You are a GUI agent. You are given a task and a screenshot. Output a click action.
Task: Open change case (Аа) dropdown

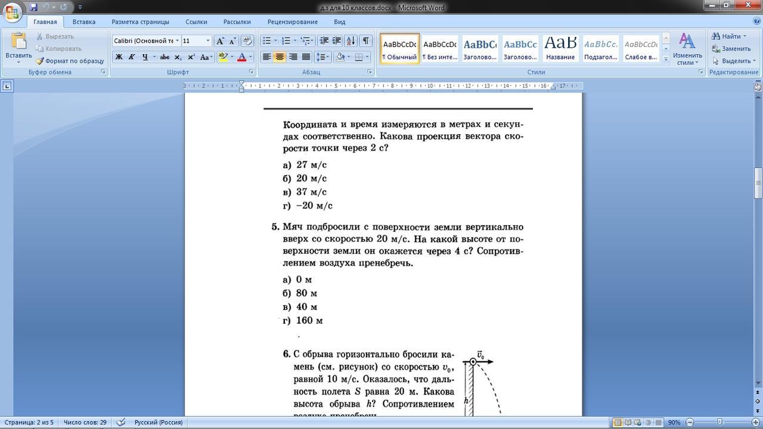pyautogui.click(x=206, y=57)
